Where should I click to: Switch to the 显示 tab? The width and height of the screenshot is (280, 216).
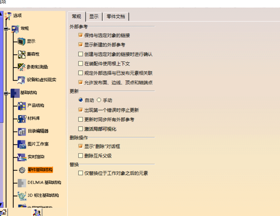(94, 17)
